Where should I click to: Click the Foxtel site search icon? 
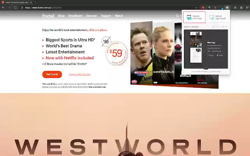point(177,16)
